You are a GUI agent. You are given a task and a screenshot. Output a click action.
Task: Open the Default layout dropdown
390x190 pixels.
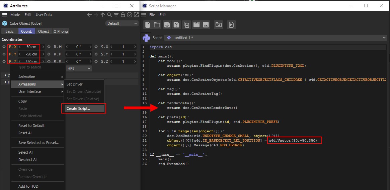122,23
